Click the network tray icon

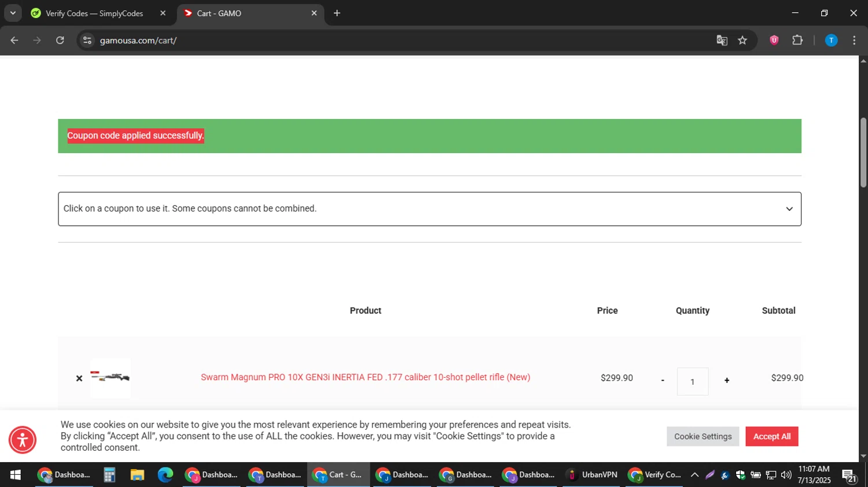(771, 475)
